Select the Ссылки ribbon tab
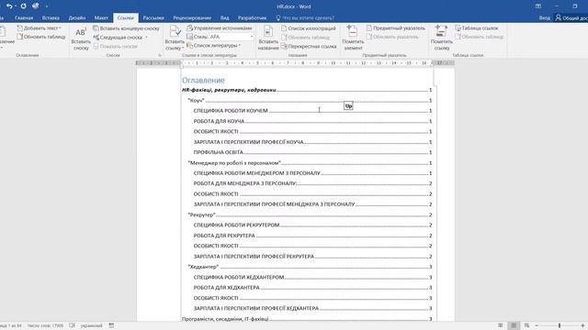Screen dimensions: 588x330 (126, 17)
